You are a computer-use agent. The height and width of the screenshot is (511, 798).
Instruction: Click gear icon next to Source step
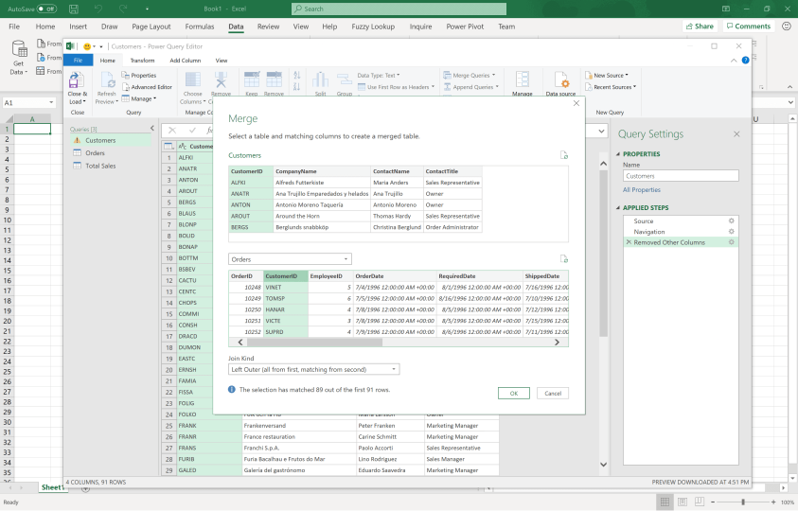click(x=732, y=220)
